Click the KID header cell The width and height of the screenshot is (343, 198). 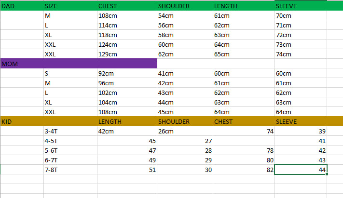[22, 121]
